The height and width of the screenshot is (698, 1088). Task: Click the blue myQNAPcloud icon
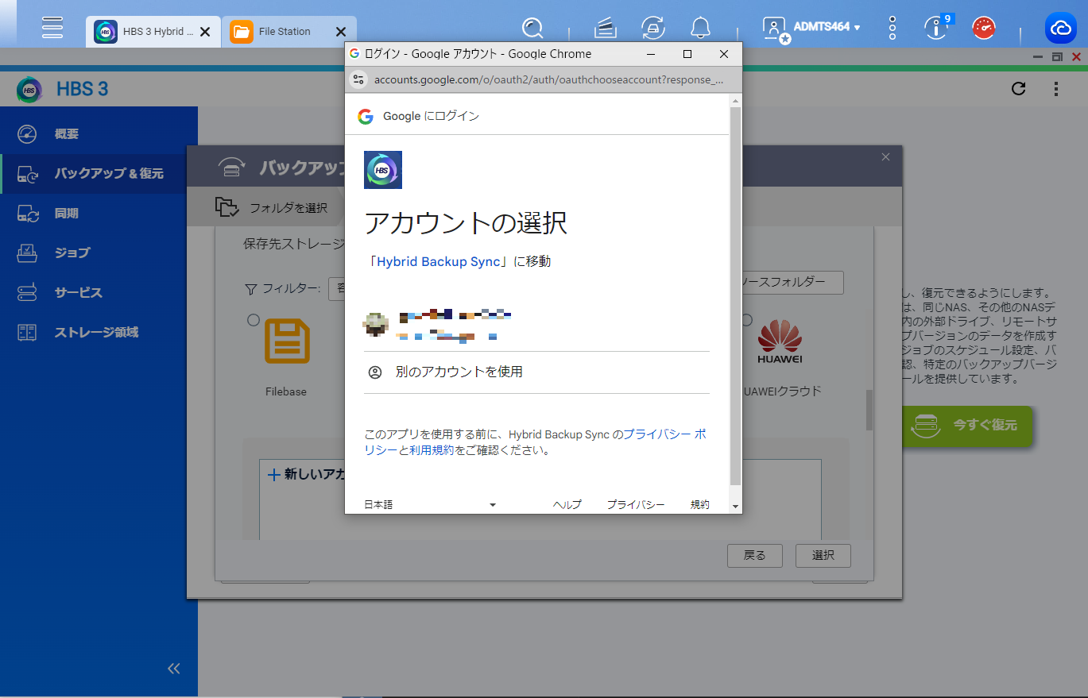(x=1061, y=29)
